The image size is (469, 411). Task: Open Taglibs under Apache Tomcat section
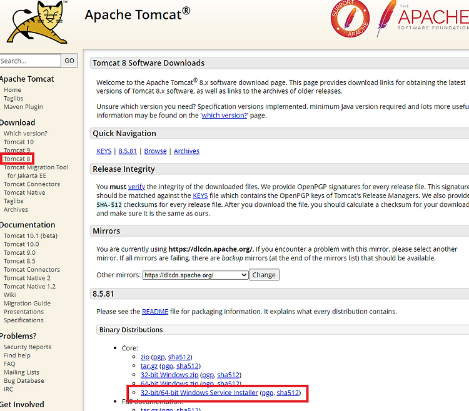click(14, 98)
